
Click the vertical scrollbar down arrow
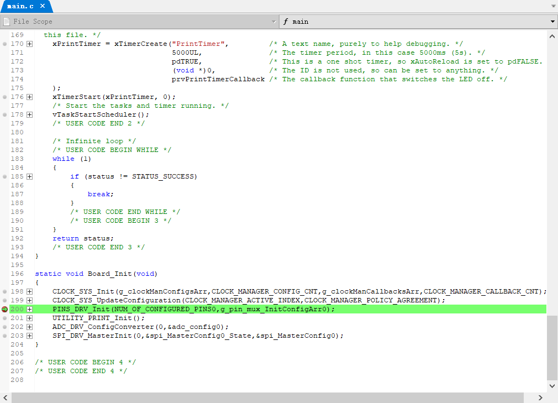pyautogui.click(x=551, y=385)
